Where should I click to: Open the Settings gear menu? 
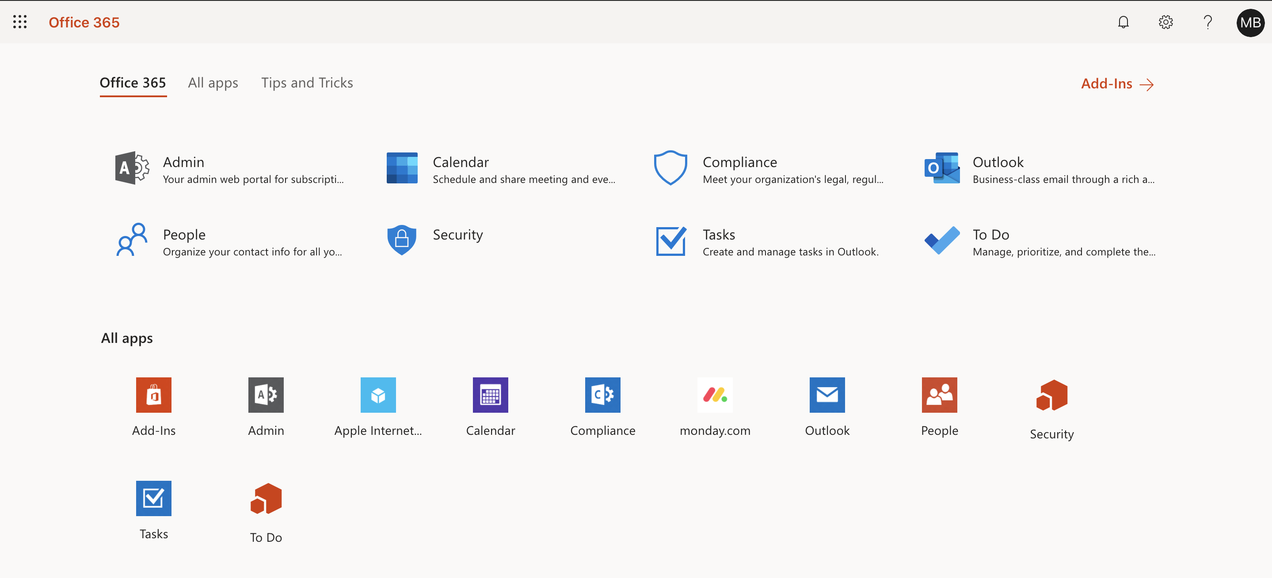1166,22
